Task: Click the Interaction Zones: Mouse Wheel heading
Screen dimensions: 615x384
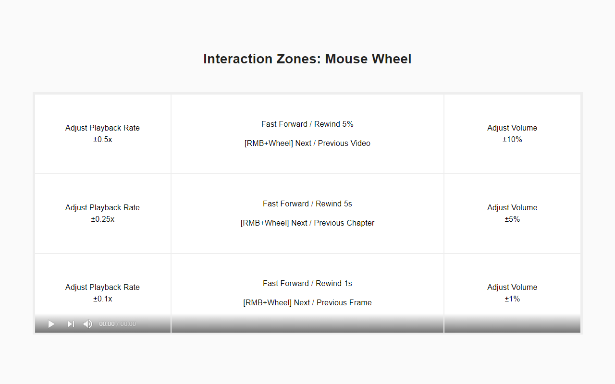Action: [307, 59]
